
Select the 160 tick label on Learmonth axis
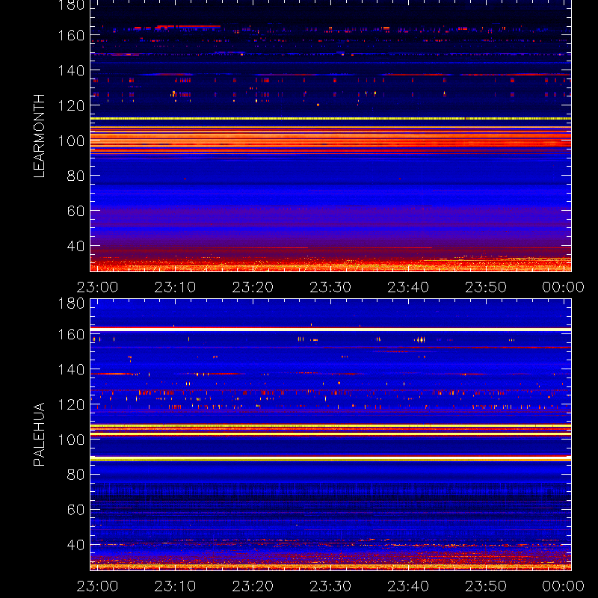tap(71, 35)
